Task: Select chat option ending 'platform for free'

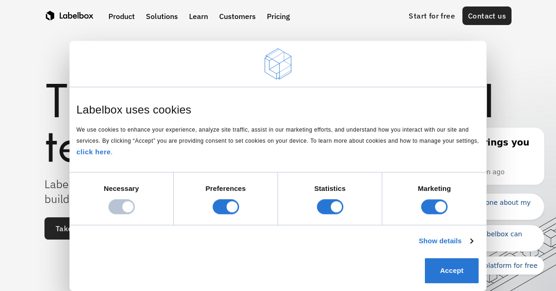Action: [x=514, y=266]
